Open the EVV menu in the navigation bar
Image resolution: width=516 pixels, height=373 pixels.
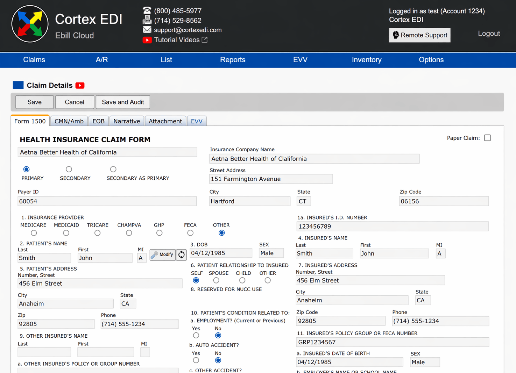(x=300, y=60)
